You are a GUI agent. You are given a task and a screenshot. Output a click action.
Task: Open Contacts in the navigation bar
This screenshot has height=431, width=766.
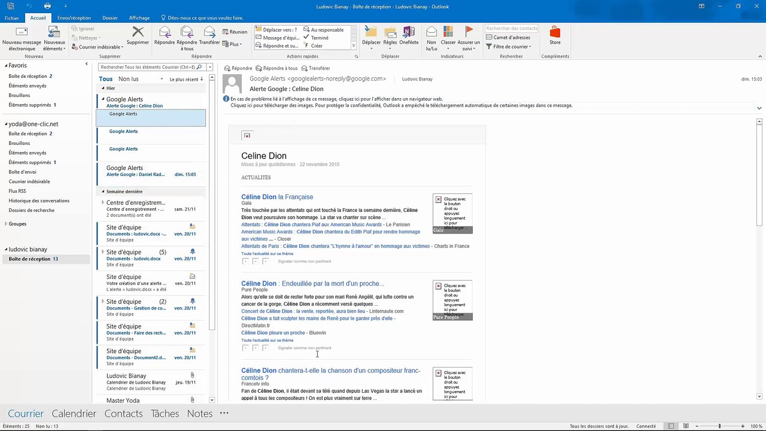coord(123,414)
